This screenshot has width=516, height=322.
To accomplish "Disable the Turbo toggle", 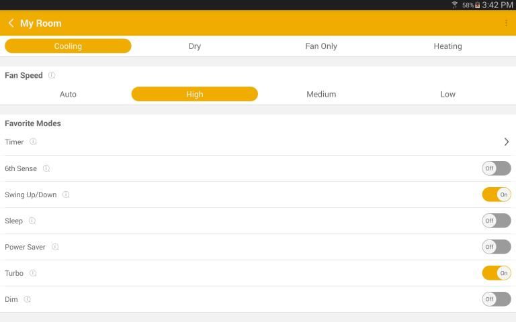I will (x=496, y=273).
